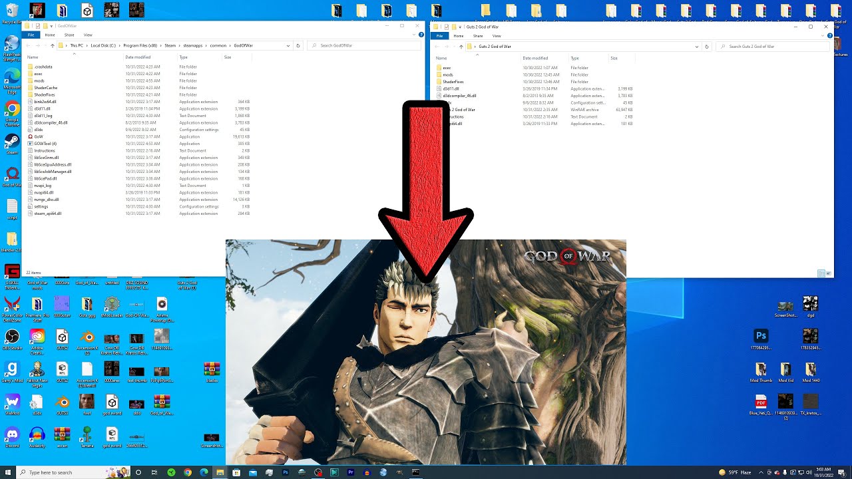852x479 pixels.
Task: Launch OBS Studio desktop shortcut
Action: click(12, 339)
